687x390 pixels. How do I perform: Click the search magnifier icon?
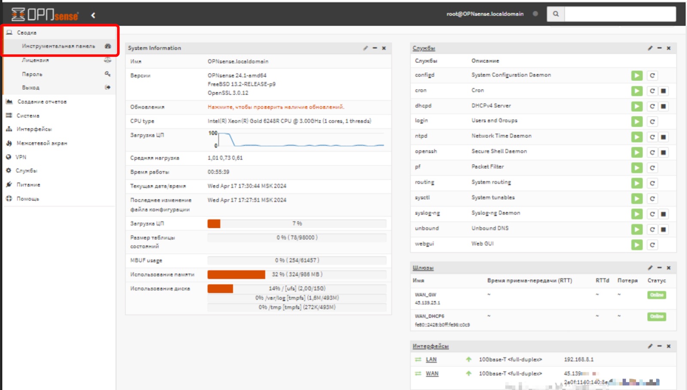tap(556, 14)
